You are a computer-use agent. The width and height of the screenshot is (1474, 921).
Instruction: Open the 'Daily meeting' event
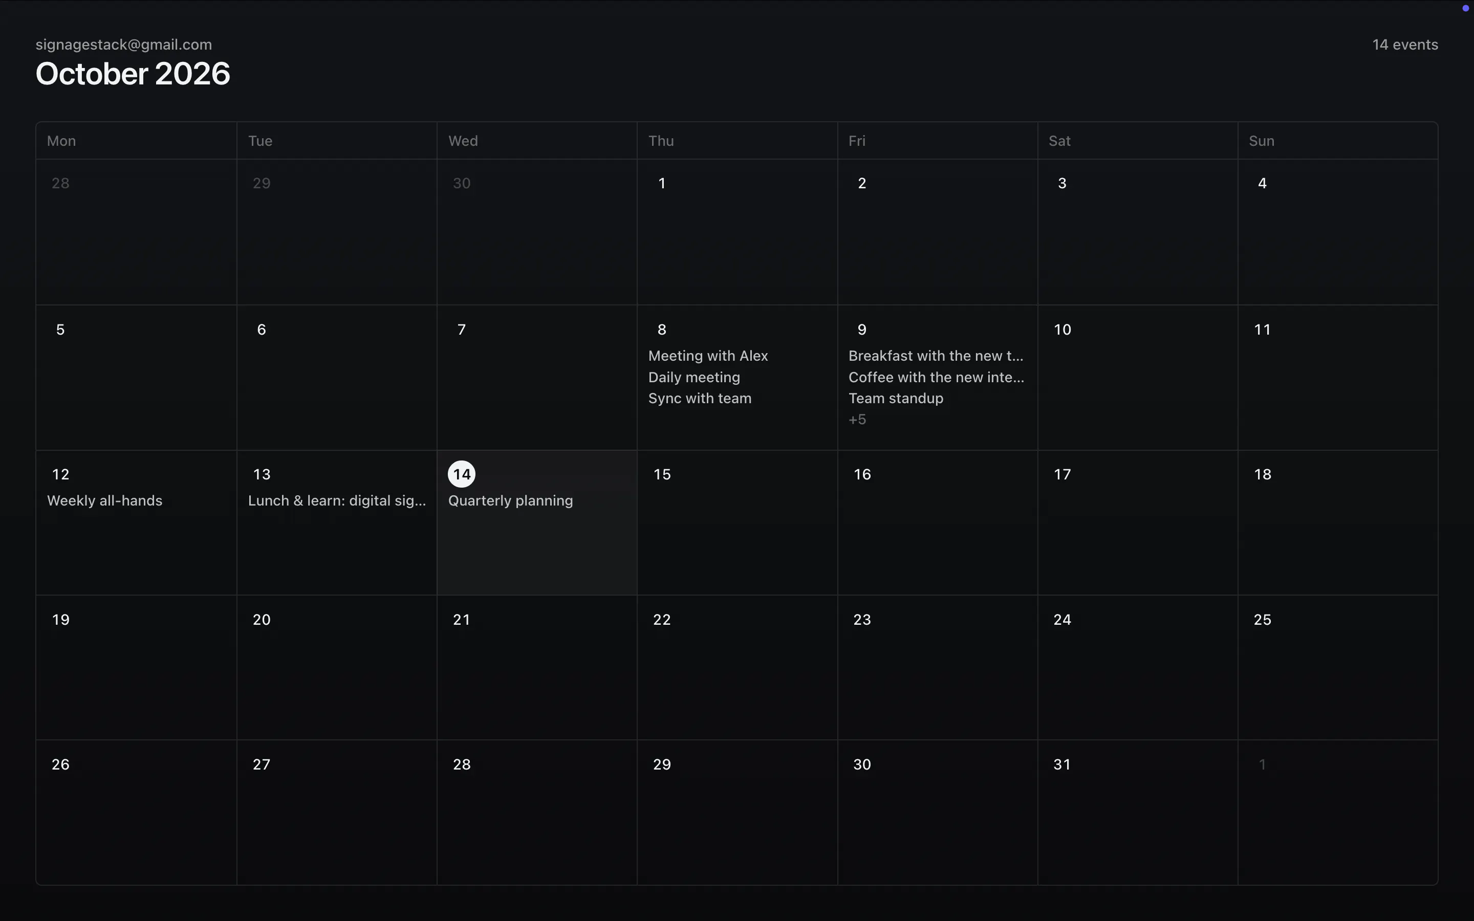(694, 377)
